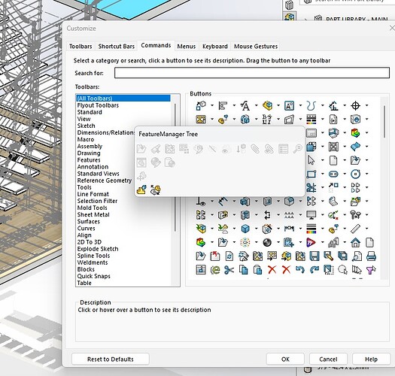The width and height of the screenshot is (395, 376).
Task: Select Flyout Toolbars in the list
Action: [98, 105]
